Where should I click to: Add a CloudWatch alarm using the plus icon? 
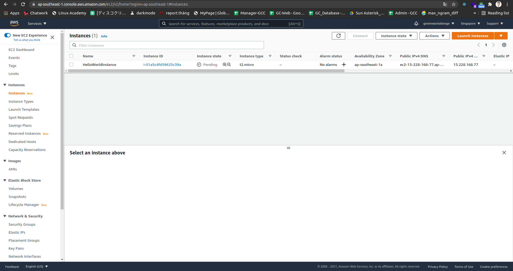point(344,64)
